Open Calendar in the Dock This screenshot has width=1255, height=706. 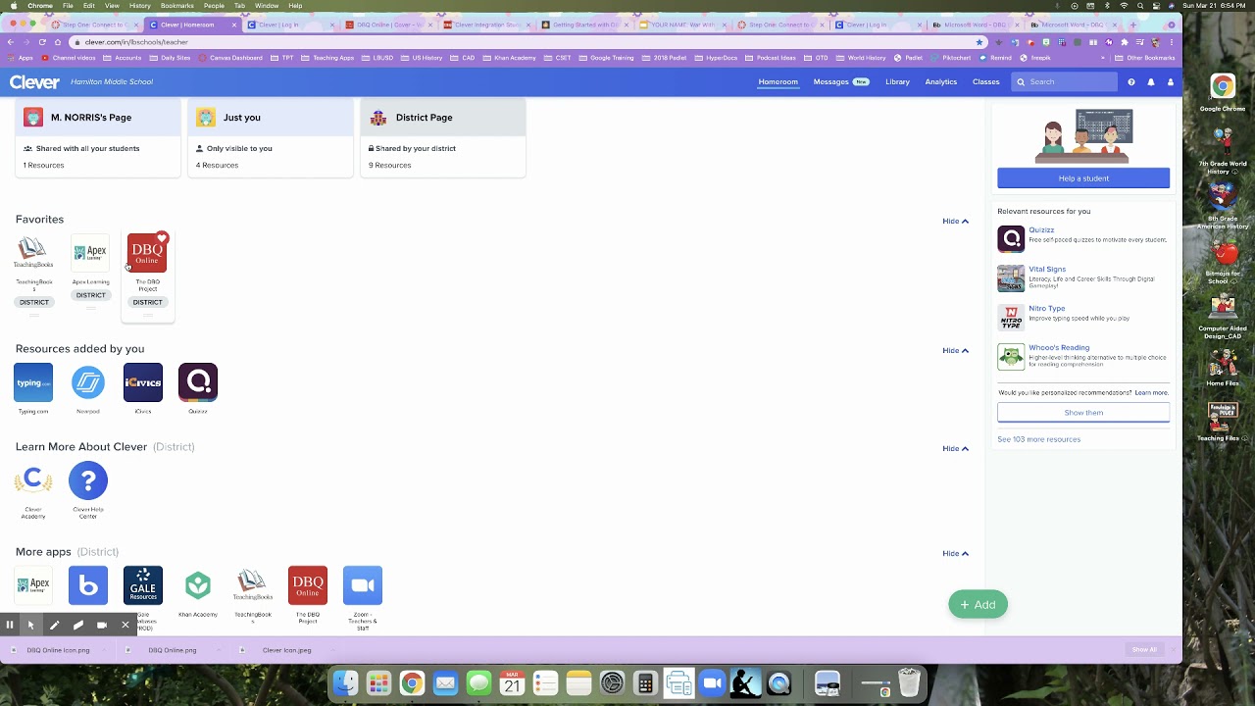coord(512,683)
